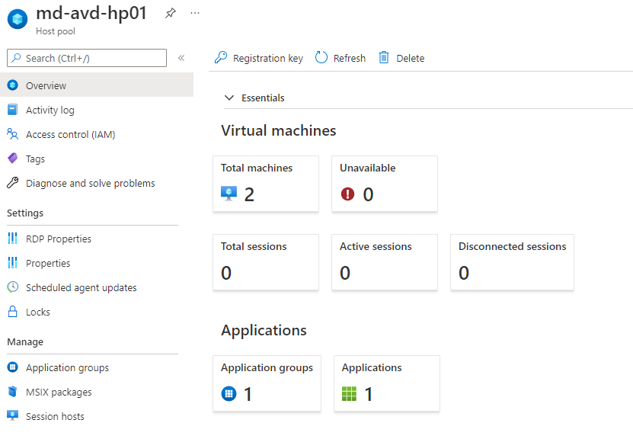Open MSIX packages page
Viewport: 633px width, 439px height.
coord(58,392)
